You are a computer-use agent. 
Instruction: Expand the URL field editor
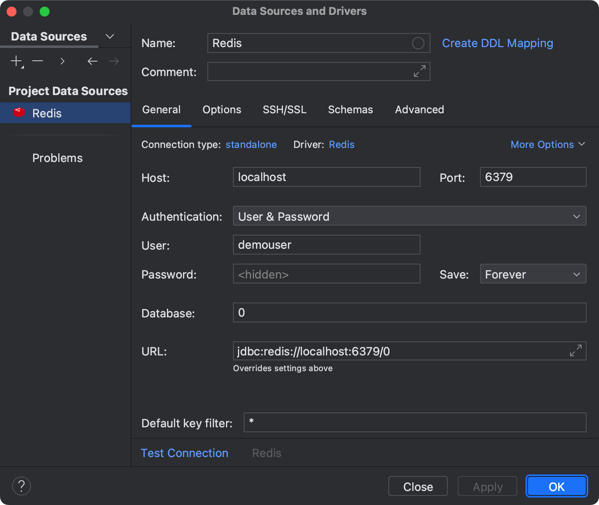pos(575,350)
